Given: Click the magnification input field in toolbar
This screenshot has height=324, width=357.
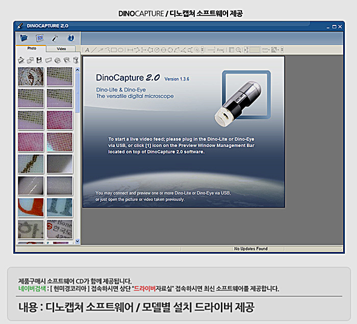Looking at the screenshot, I should (x=255, y=50).
